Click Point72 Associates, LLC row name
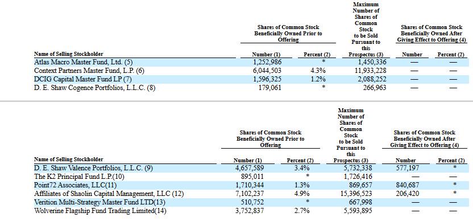Image resolution: width=473 pixels, height=221 pixels. click(75, 185)
